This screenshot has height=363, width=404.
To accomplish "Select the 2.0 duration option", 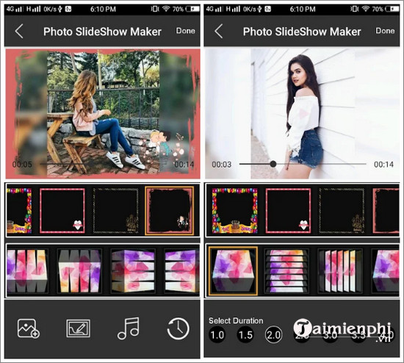I will tap(274, 335).
